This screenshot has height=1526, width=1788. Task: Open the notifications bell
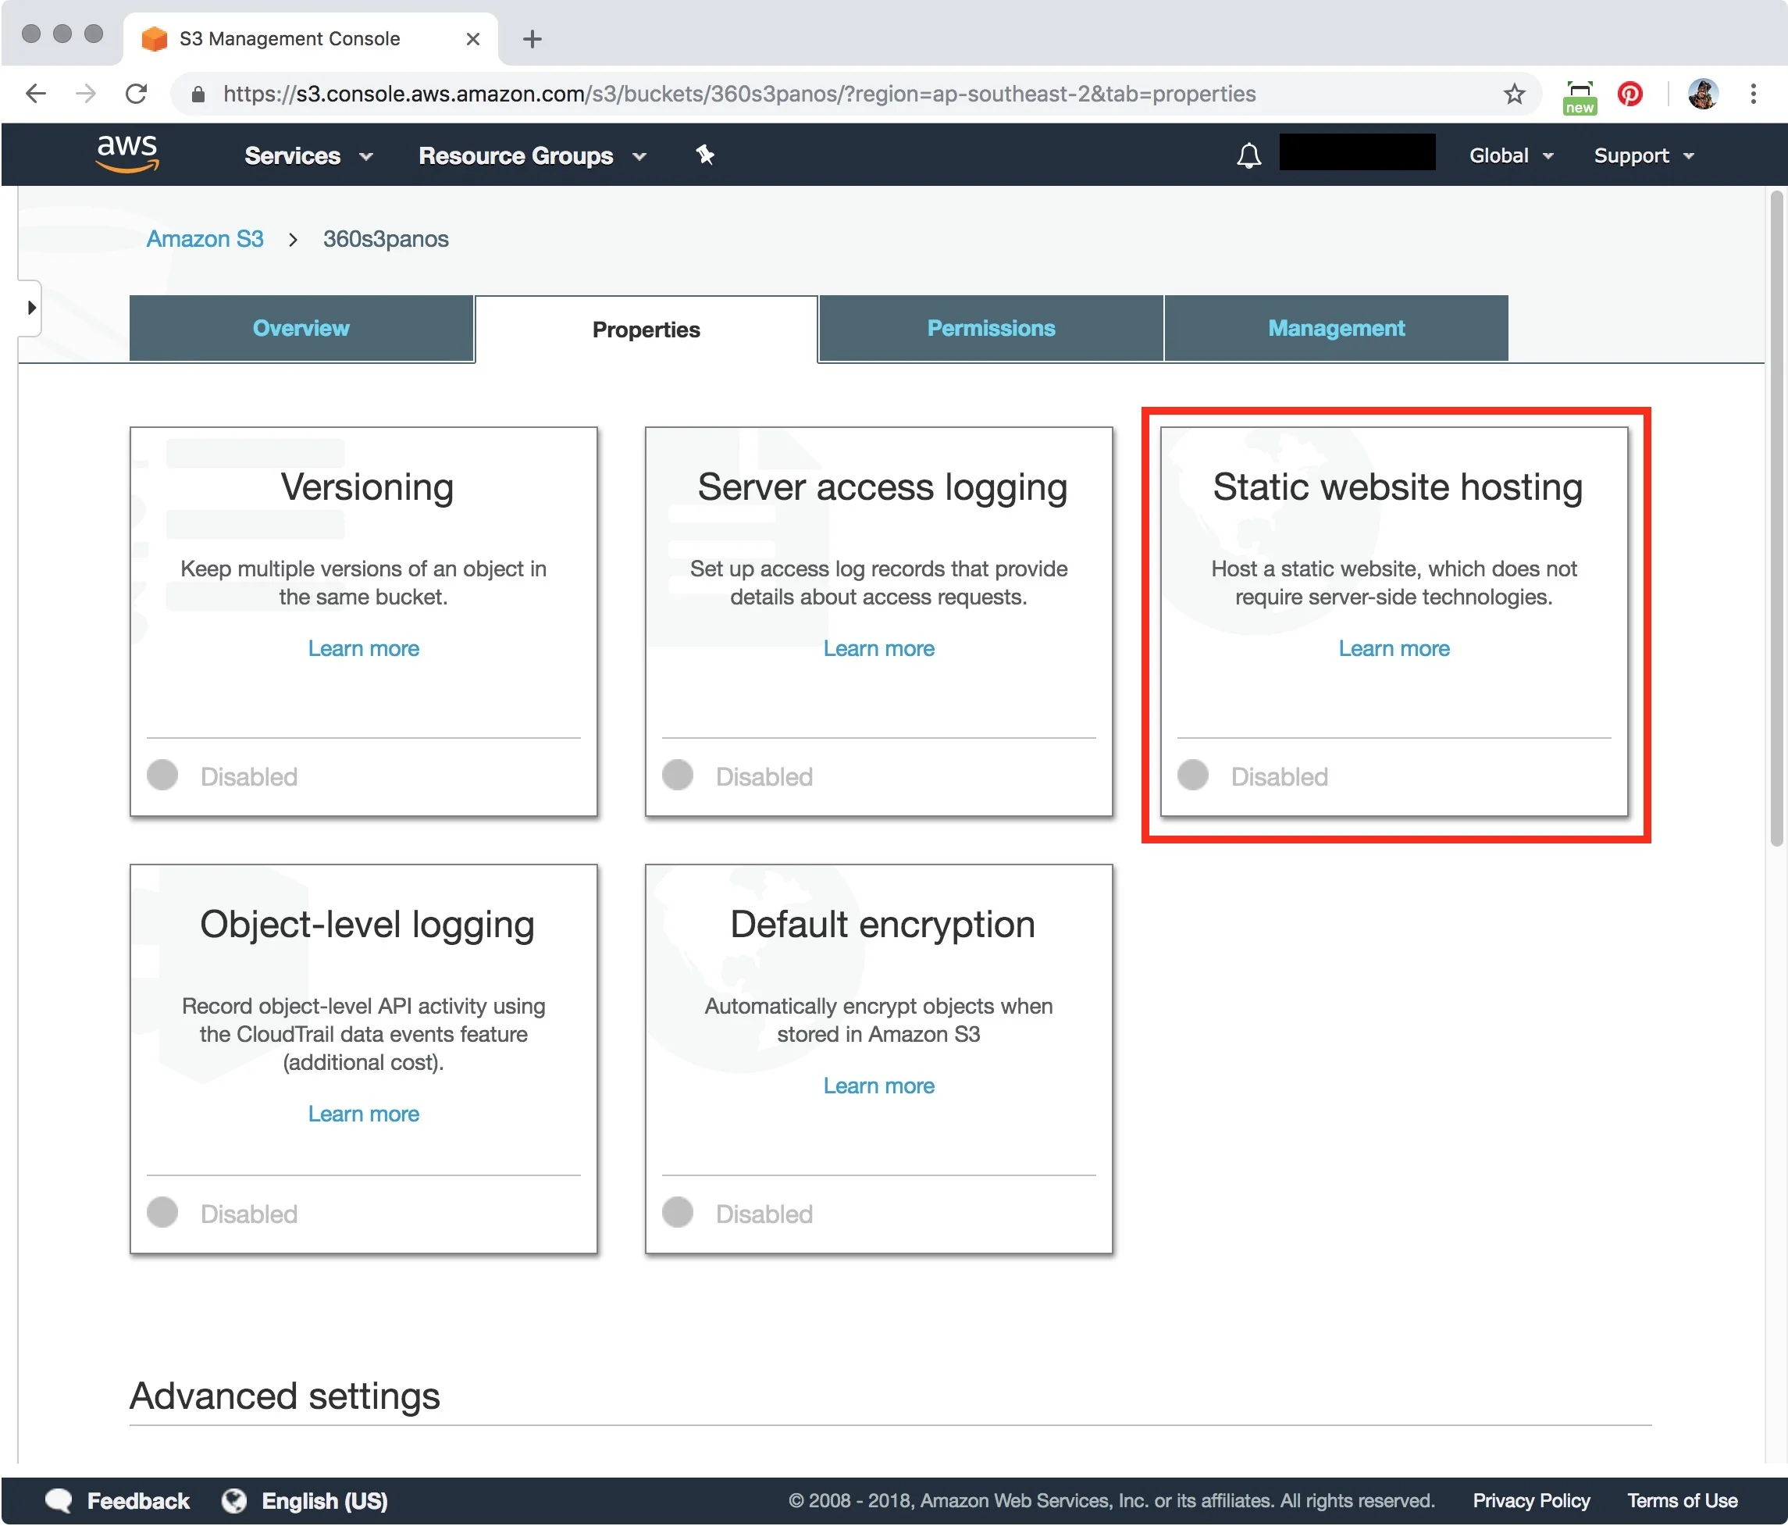(x=1248, y=155)
